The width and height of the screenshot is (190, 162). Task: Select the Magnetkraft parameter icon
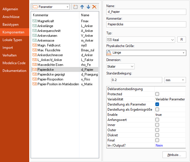(x=34, y=21)
